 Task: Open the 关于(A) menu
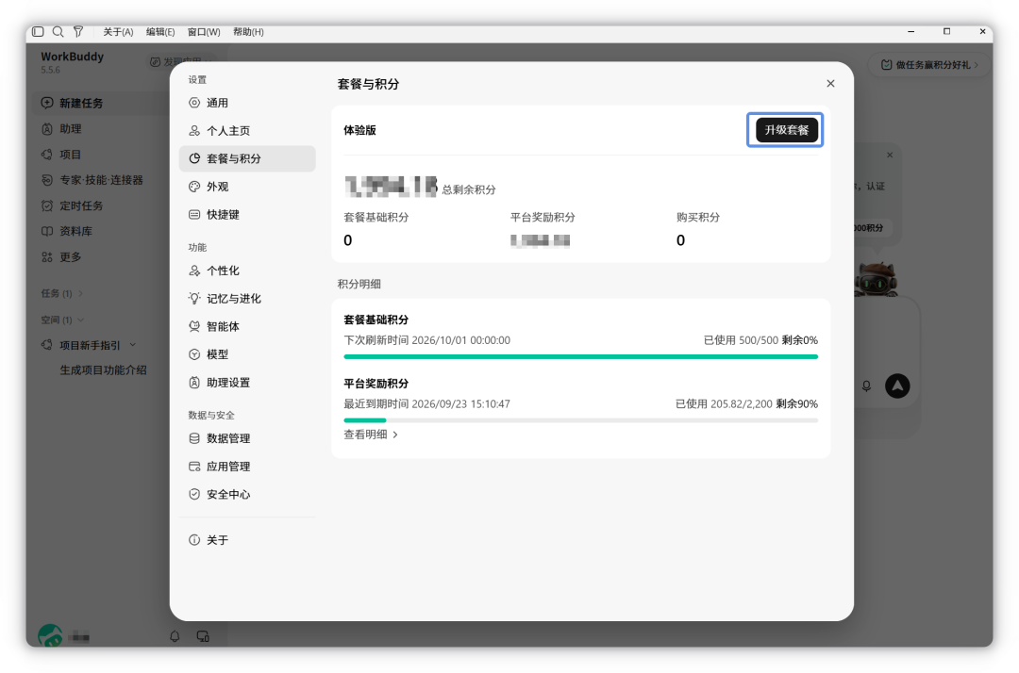118,32
